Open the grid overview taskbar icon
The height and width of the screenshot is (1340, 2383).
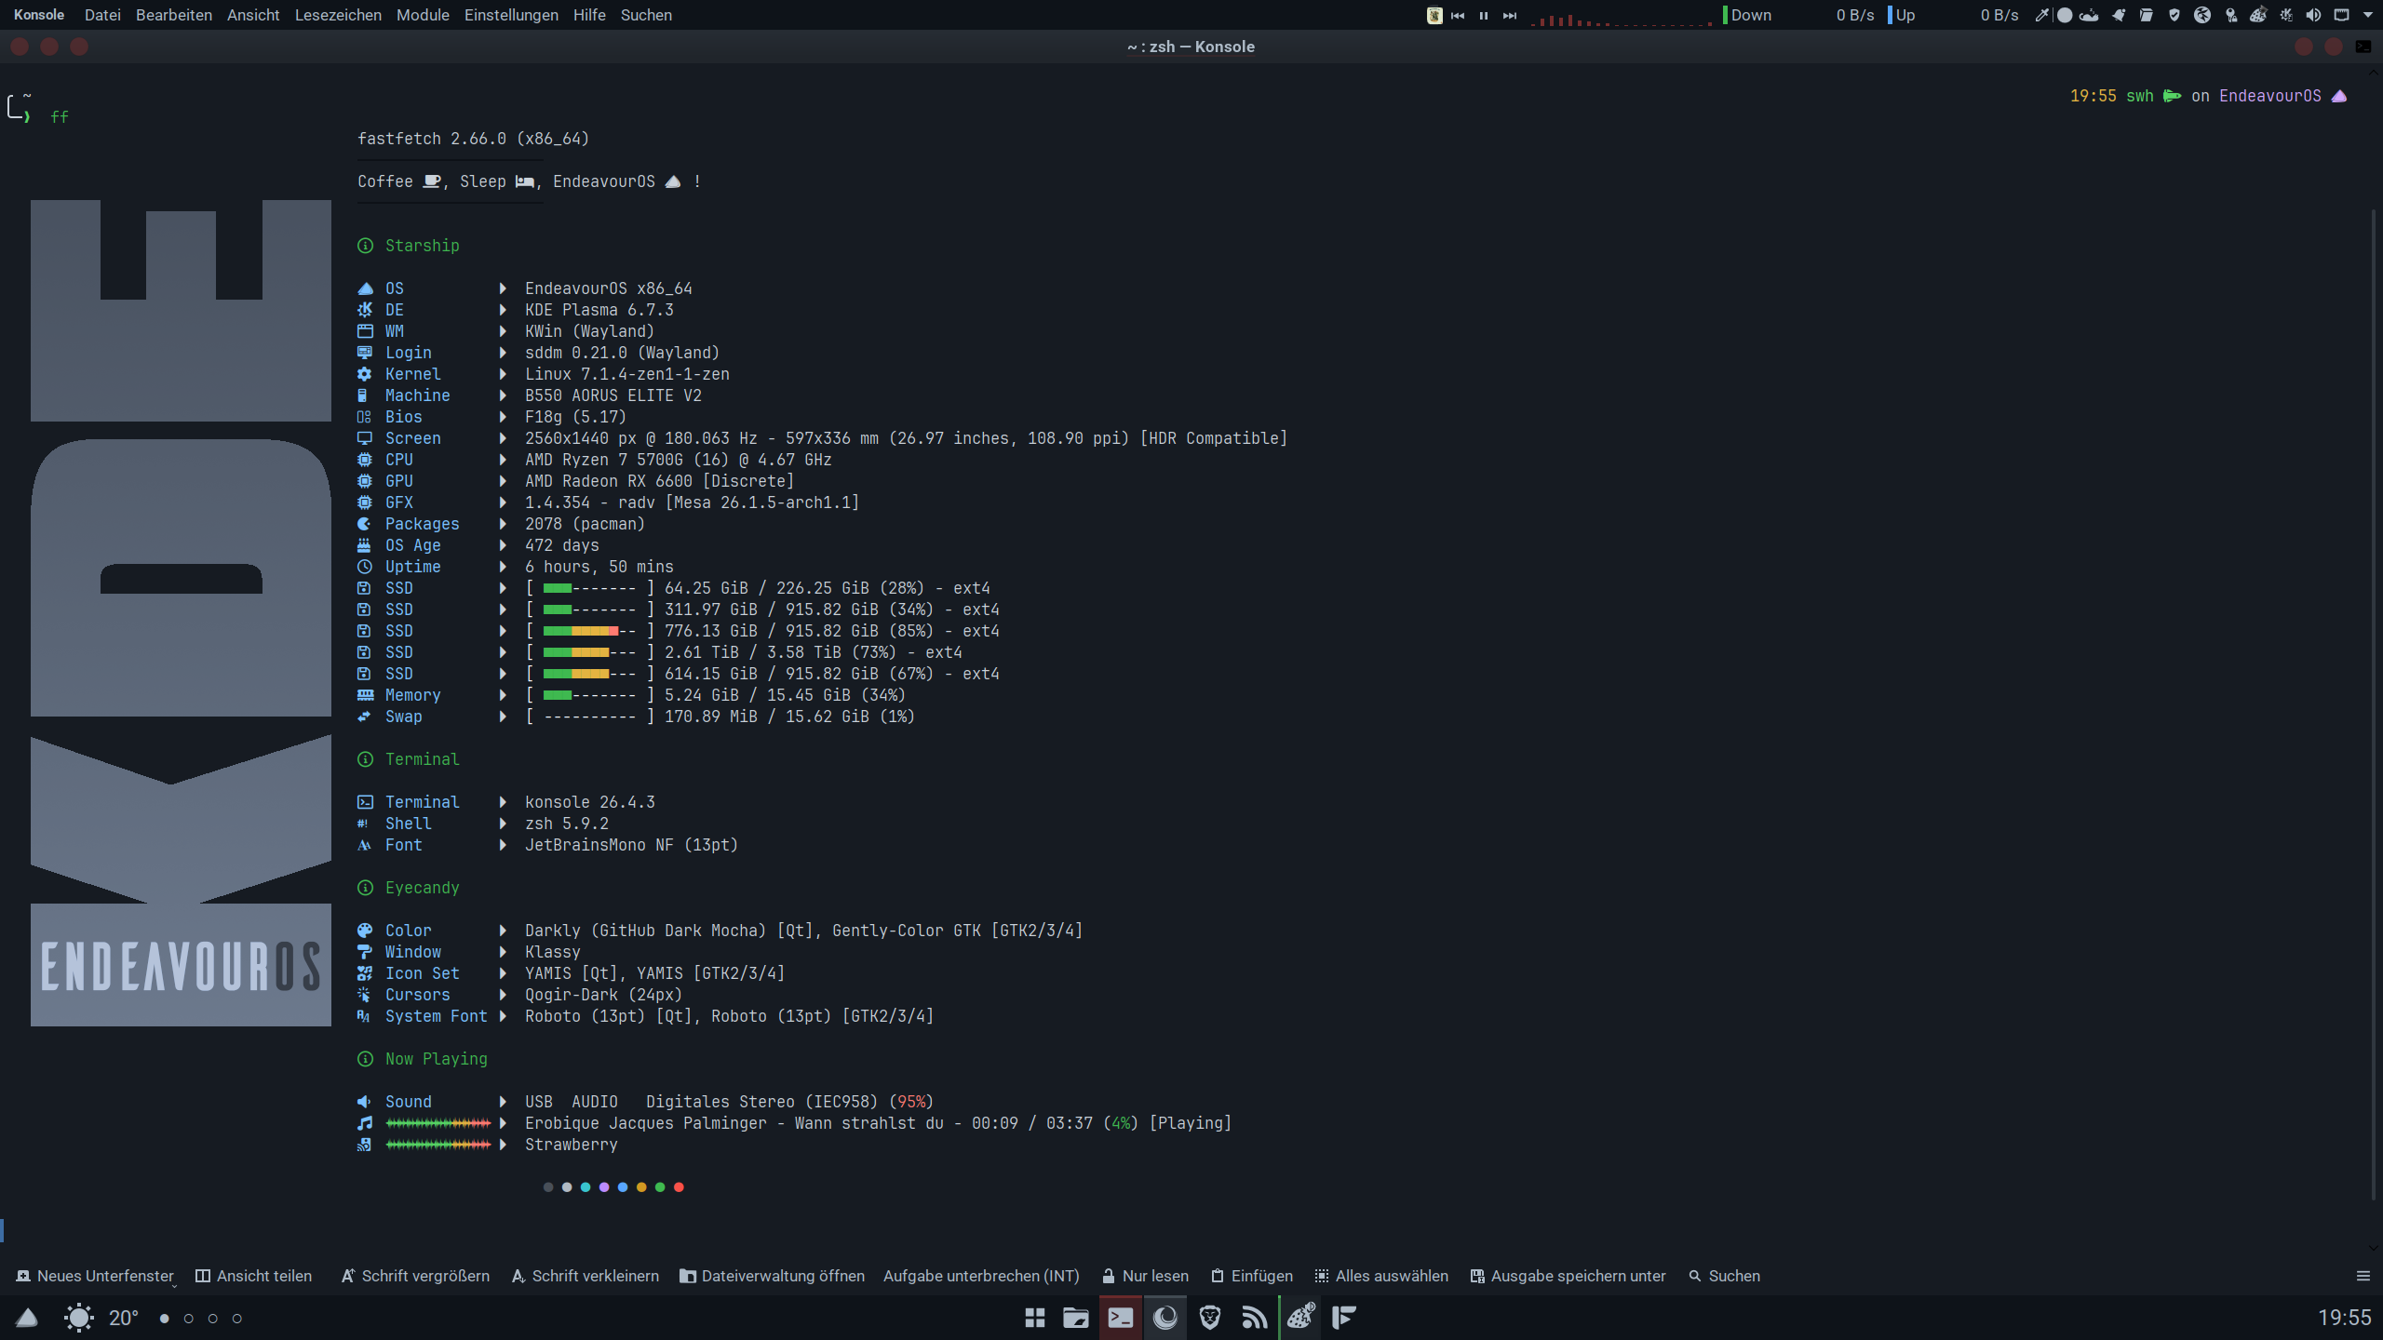1035,1318
